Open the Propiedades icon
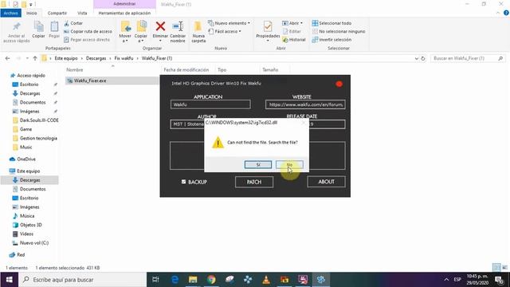Image resolution: width=510 pixels, height=287 pixels. (268, 26)
